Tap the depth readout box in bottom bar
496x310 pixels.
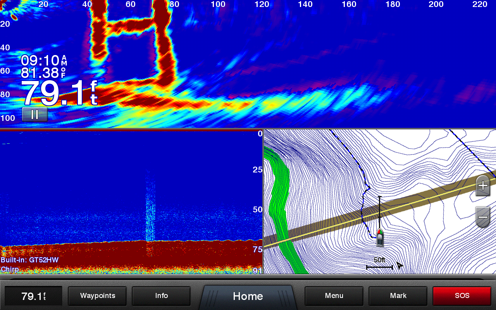(33, 296)
